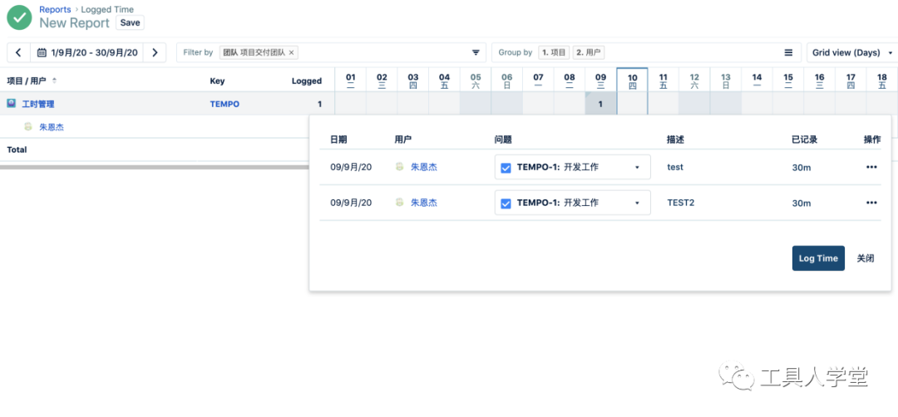Viewport: 898px width, 417px height.
Task: Open the 工时管理 project link
Action: 38,104
